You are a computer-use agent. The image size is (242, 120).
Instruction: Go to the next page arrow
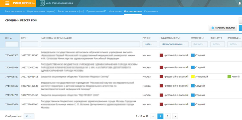(175, 116)
